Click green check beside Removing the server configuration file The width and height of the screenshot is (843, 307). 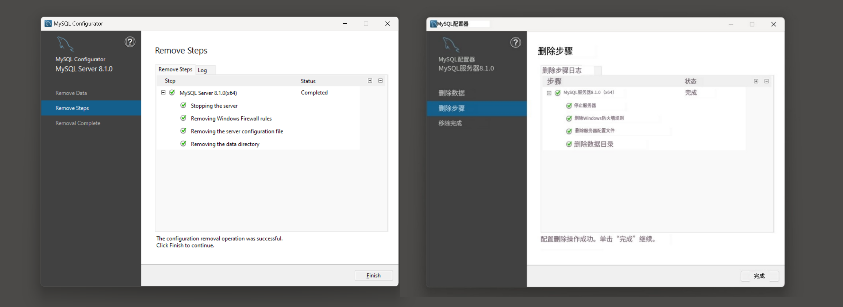click(x=184, y=131)
